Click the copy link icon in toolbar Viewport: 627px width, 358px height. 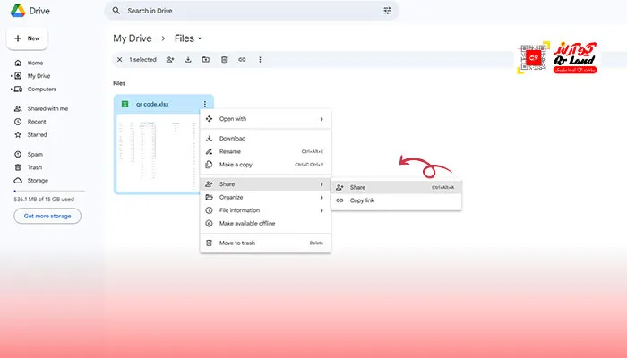click(x=242, y=60)
